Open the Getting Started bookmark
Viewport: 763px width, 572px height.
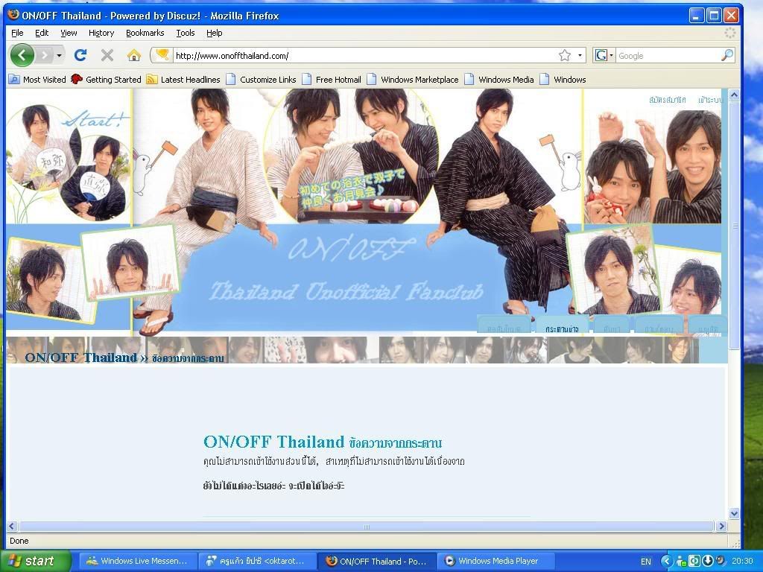coord(106,79)
